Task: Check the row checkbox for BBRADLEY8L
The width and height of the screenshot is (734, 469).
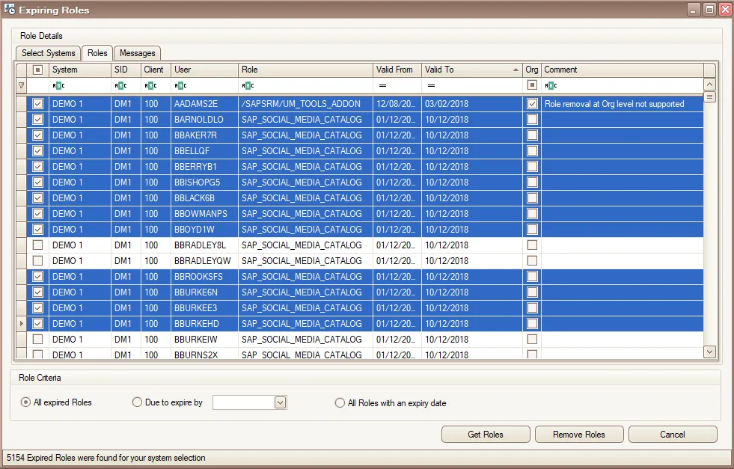Action: point(38,245)
